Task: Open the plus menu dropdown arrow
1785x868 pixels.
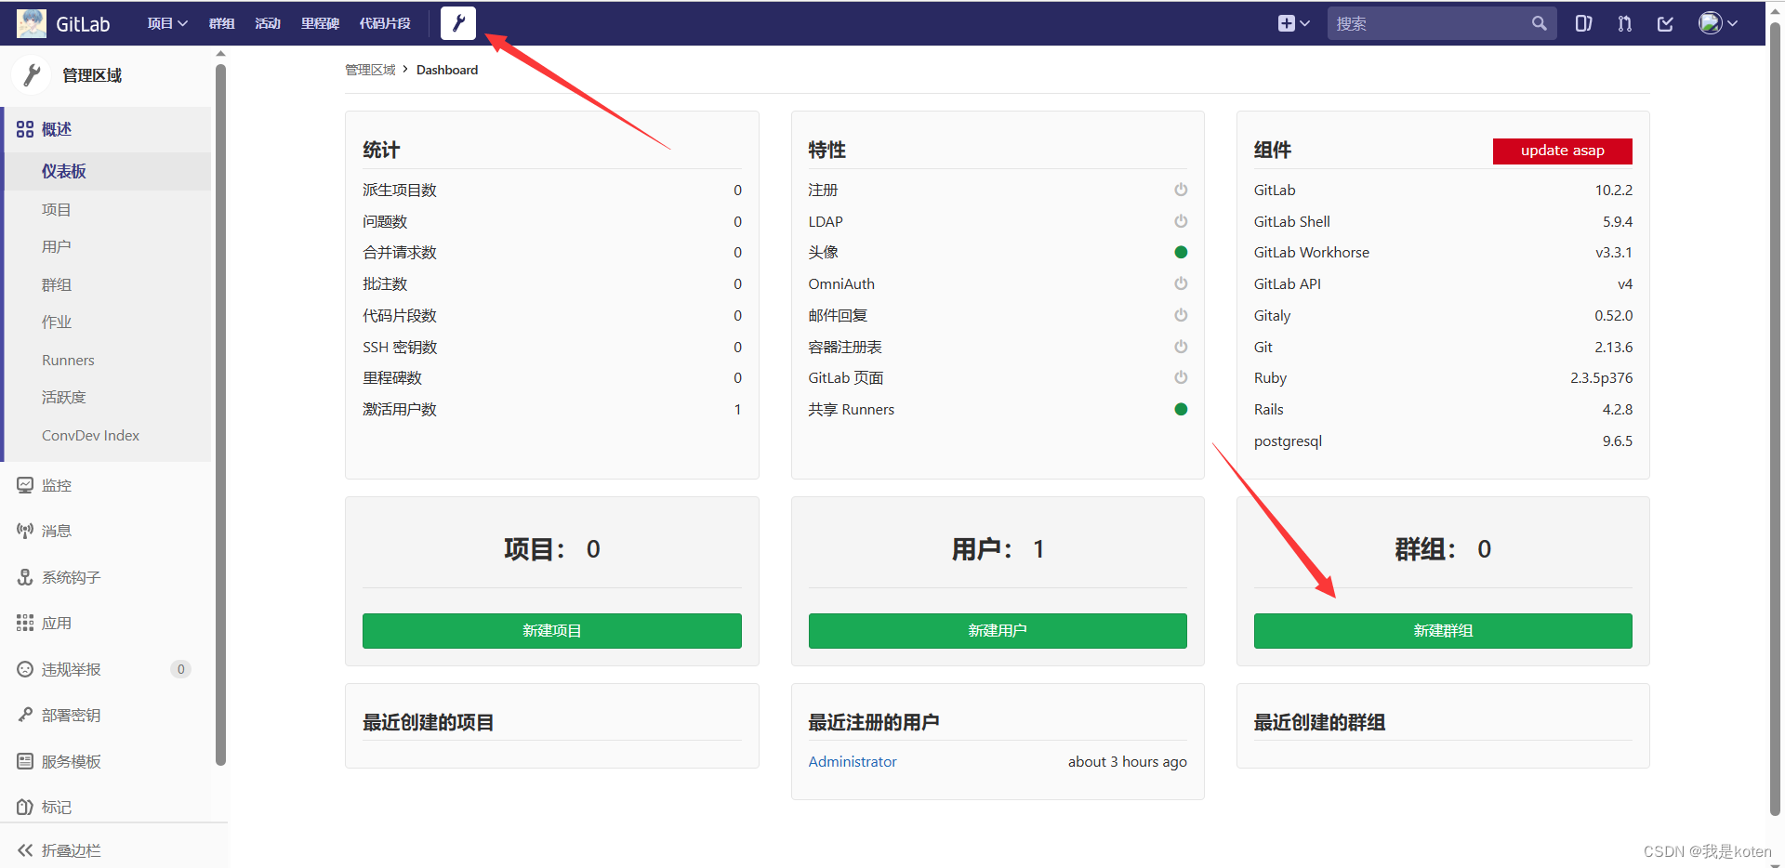Action: (1304, 23)
